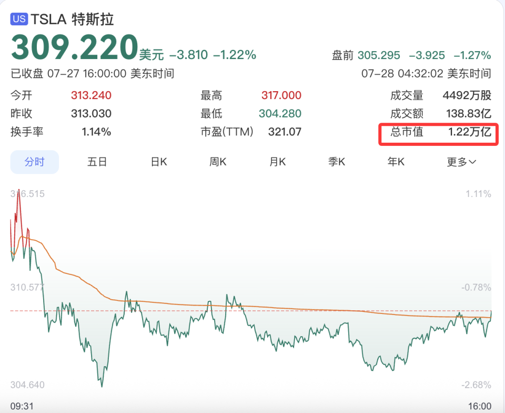Image resolution: width=505 pixels, height=413 pixels.
Task: Click the 09:31 chart start time
Action: click(22, 406)
